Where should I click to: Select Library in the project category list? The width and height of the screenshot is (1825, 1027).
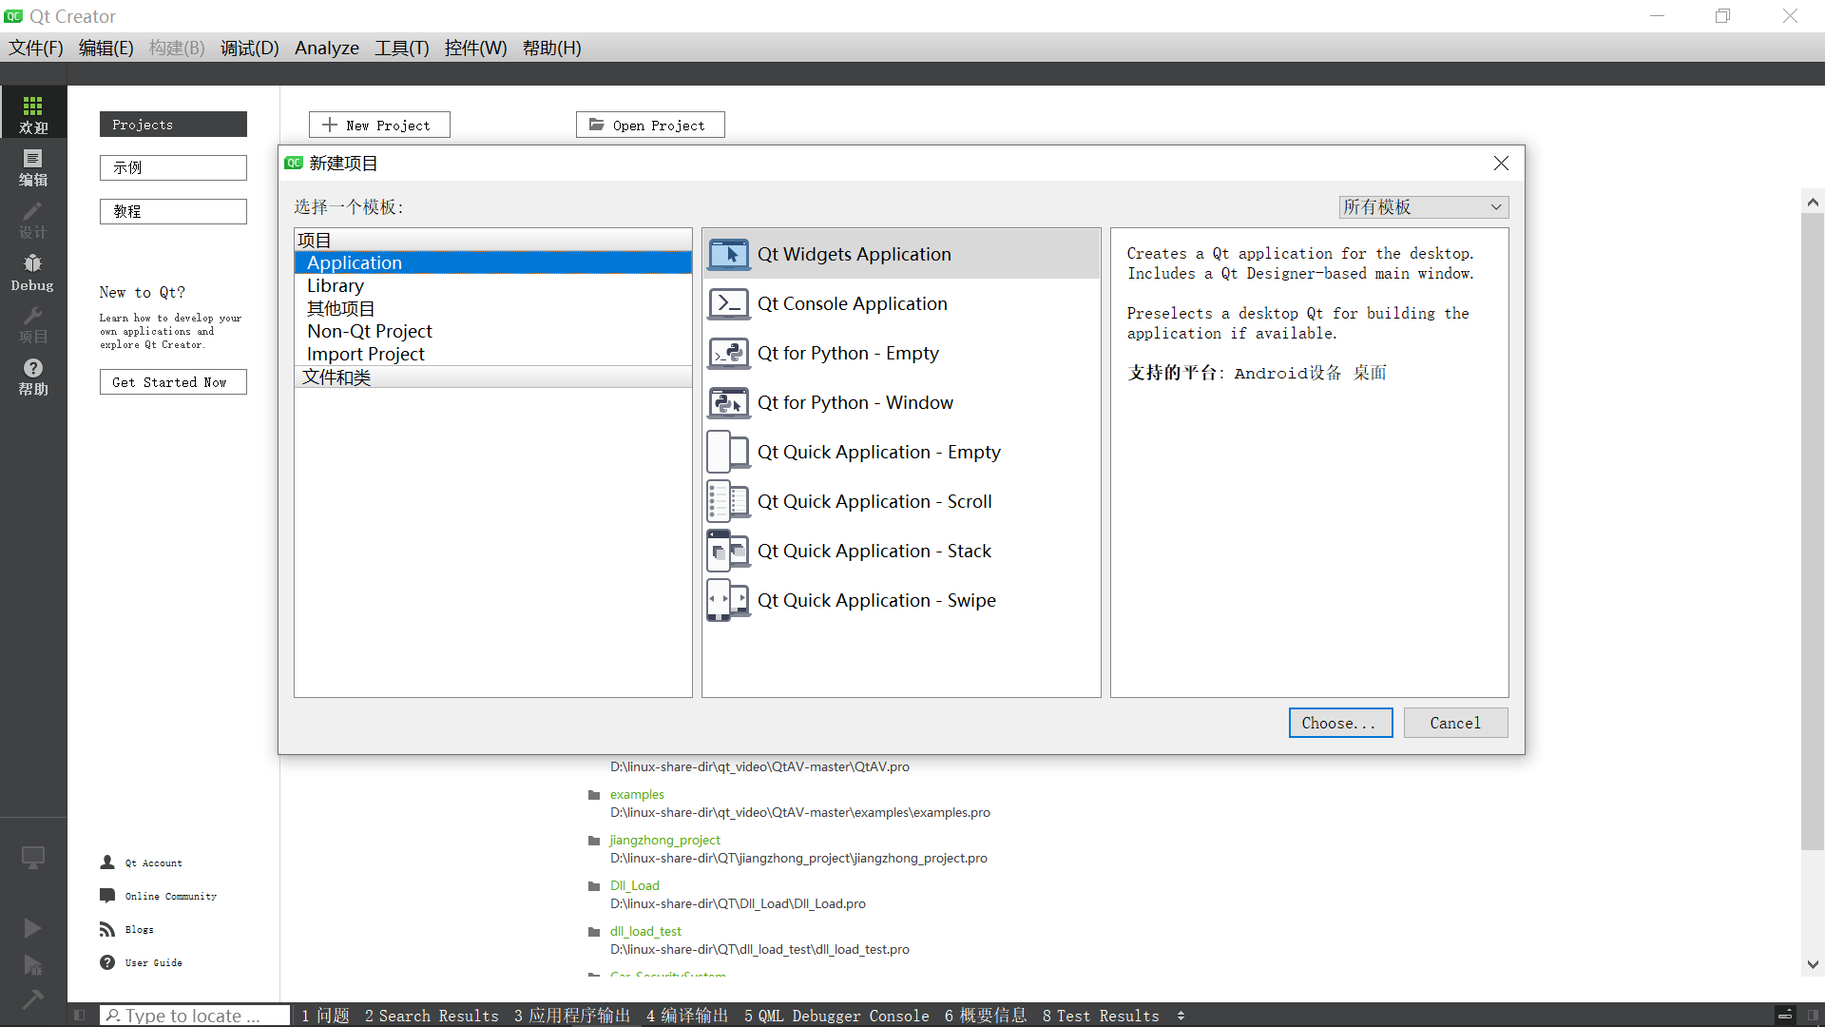pos(336,285)
